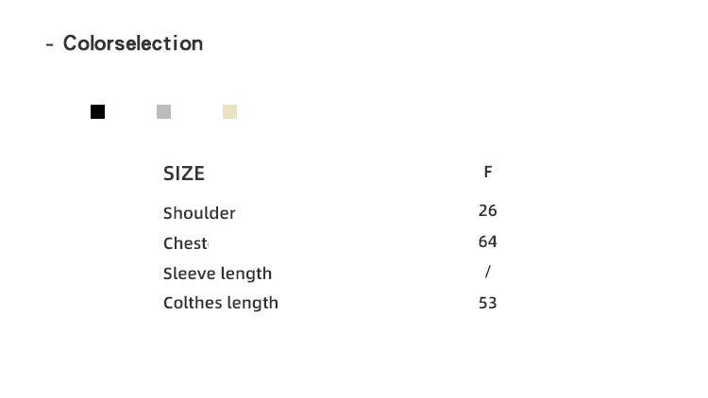This screenshot has width=708, height=398.
Task: Select the light gray variant square
Action: point(164,112)
